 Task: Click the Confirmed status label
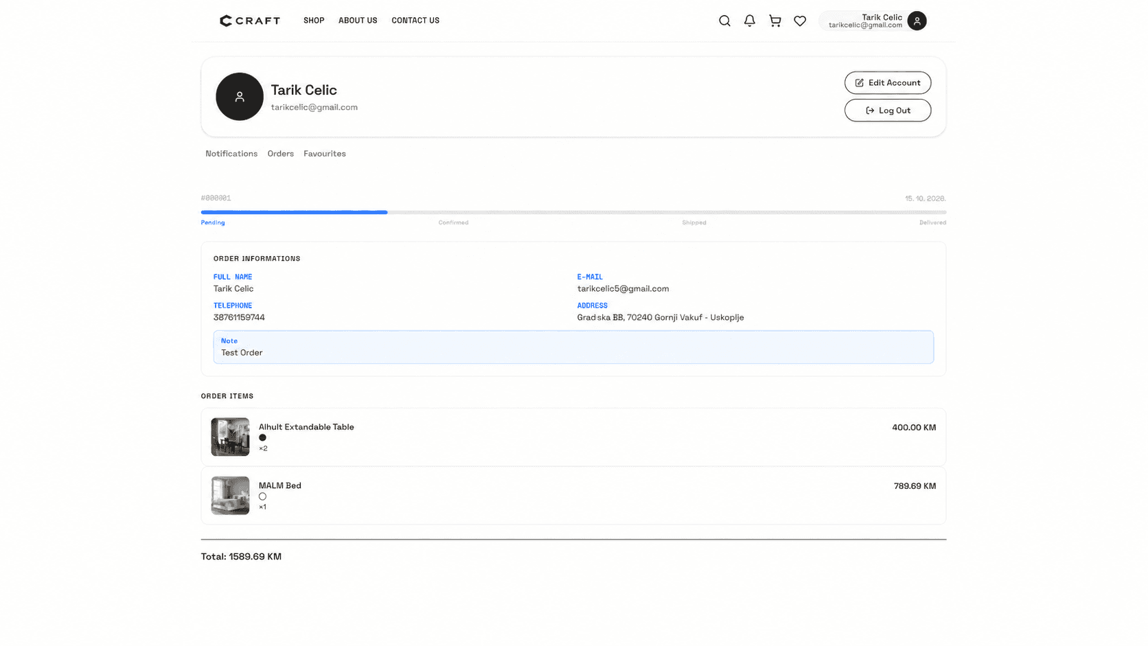453,222
